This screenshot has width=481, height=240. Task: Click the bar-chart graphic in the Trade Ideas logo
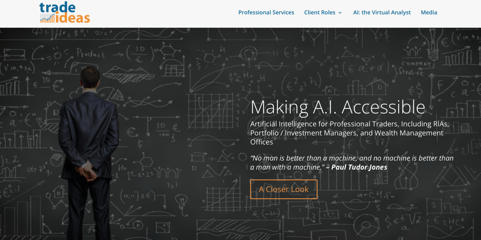(47, 18)
